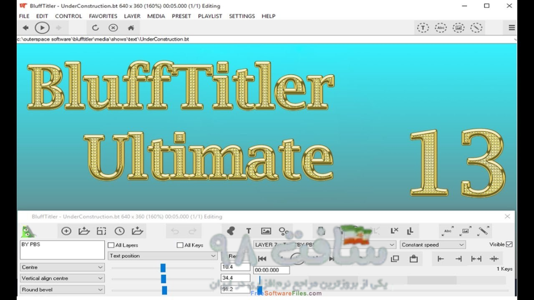Open the Text position property dropdown
Image resolution: width=534 pixels, height=300 pixels.
point(163,256)
